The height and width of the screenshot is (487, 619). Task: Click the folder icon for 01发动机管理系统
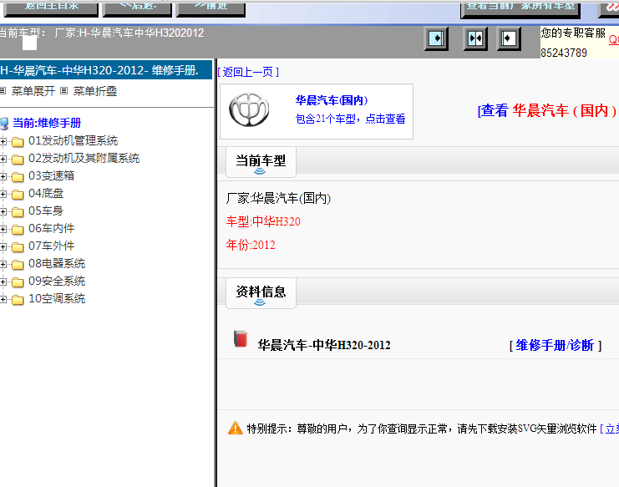[x=18, y=142]
